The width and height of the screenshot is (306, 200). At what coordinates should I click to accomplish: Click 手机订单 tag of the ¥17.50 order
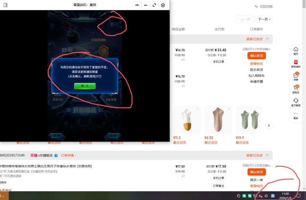(x=218, y=178)
